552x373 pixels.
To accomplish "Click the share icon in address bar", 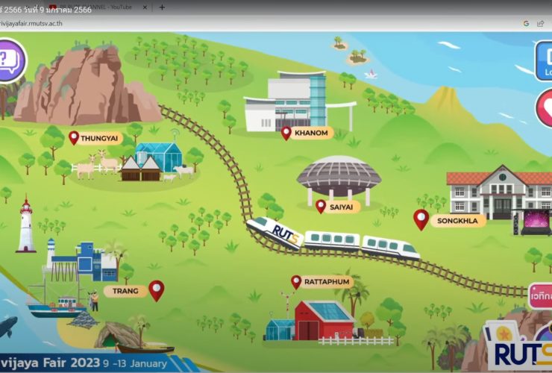I will pyautogui.click(x=540, y=23).
